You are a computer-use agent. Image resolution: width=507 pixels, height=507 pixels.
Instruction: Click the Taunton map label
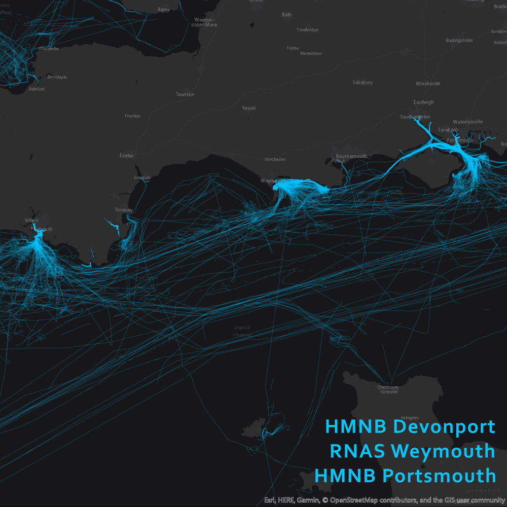point(185,94)
